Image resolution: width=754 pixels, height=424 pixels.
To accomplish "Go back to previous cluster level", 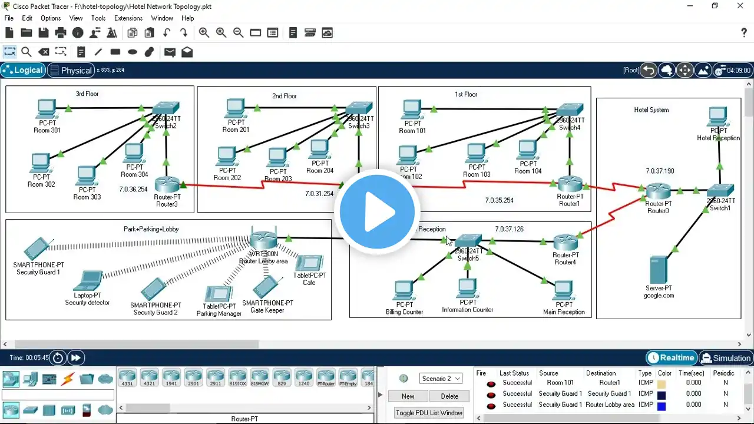I will click(x=648, y=70).
